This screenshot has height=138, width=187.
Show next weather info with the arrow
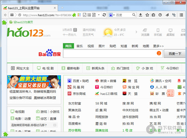point(136,32)
